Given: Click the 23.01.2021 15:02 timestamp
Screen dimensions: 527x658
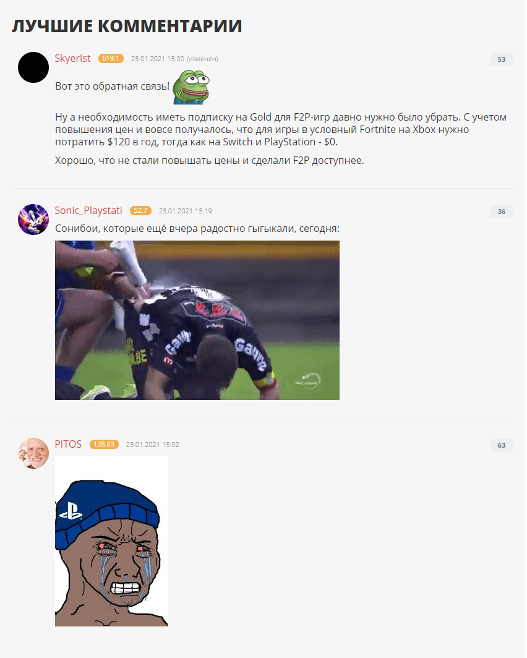Looking at the screenshot, I should coord(152,445).
